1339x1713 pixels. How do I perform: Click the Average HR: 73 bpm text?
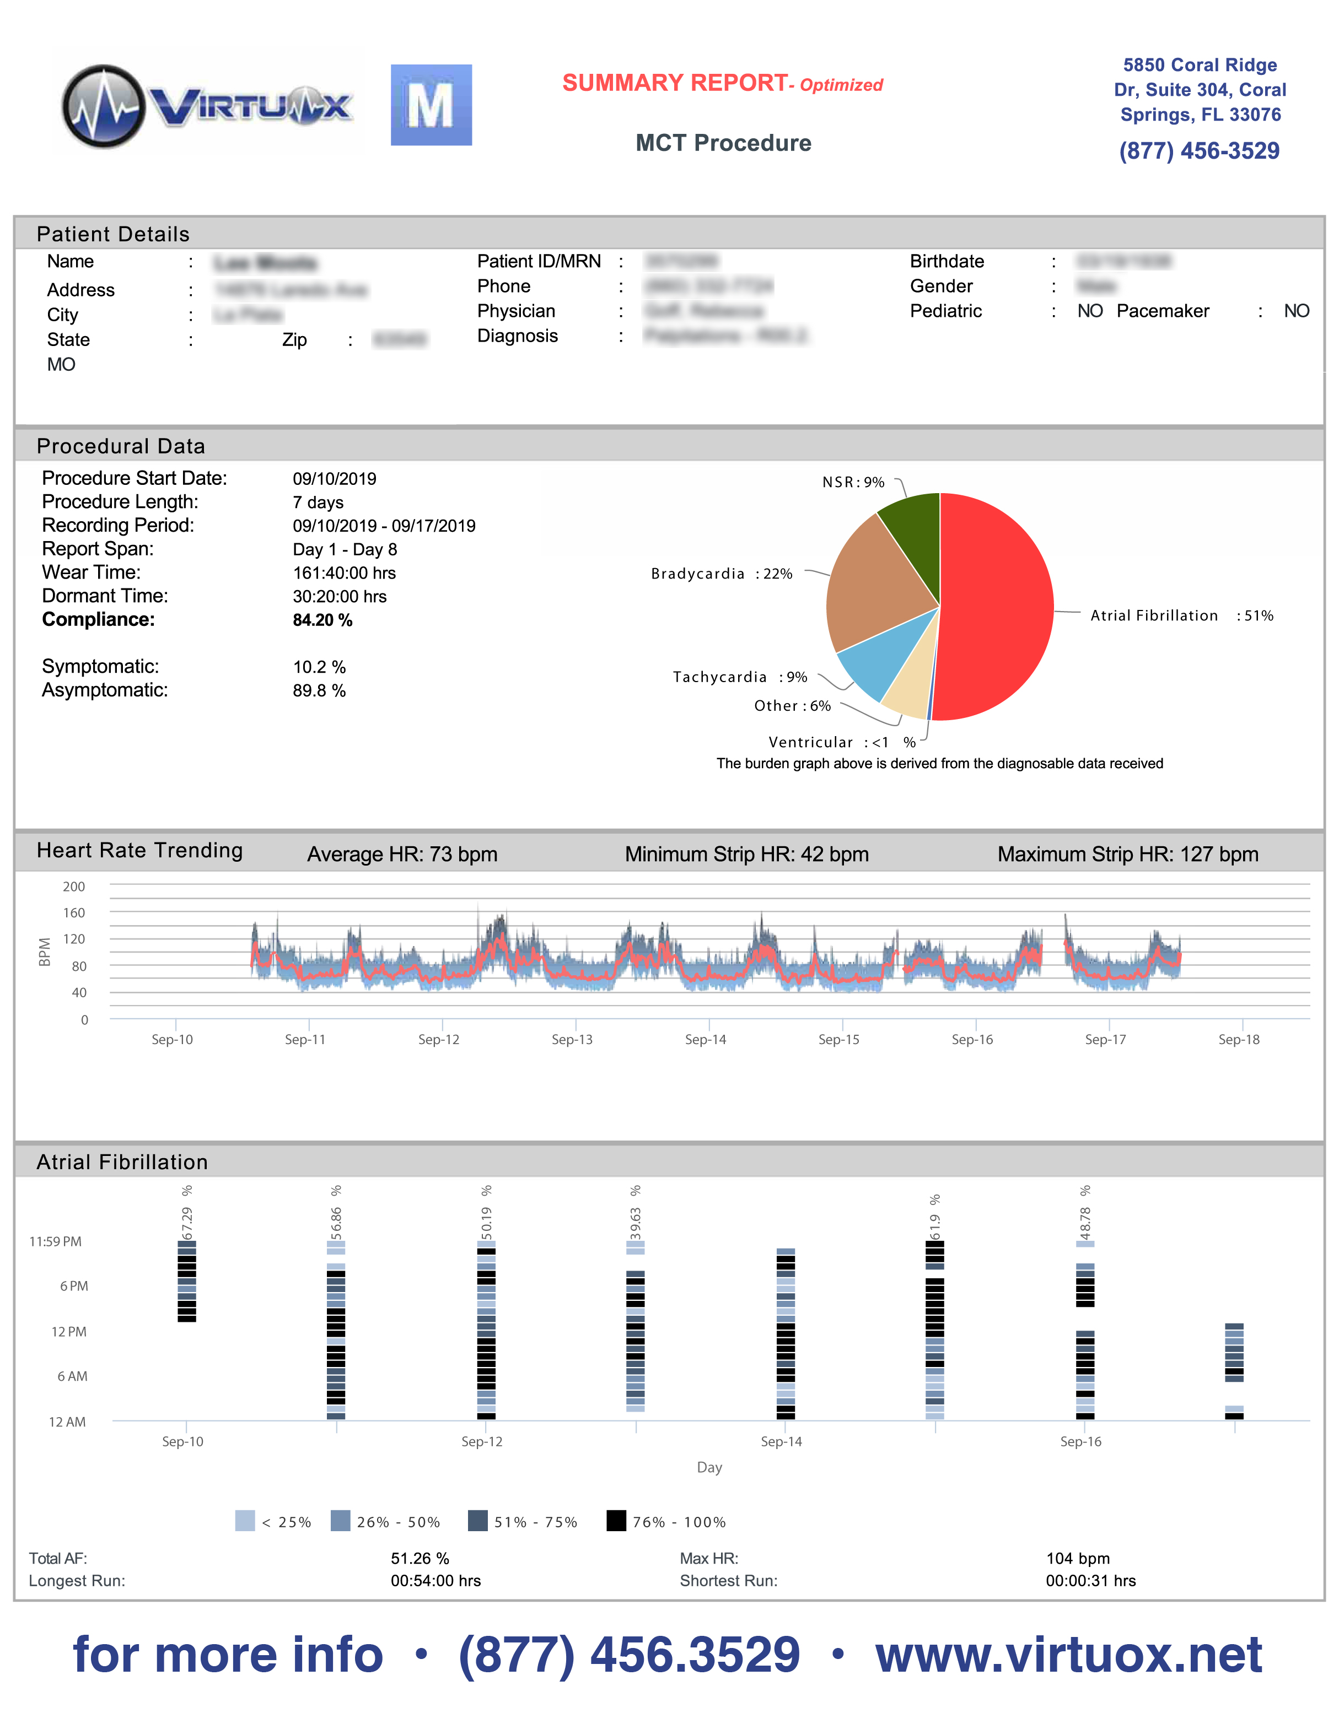402,854
